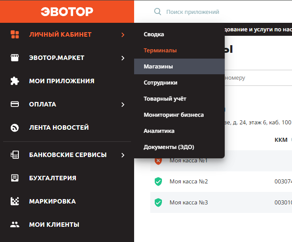Expand the Банковские сервисы chevron
This screenshot has width=292, height=242.
coord(123,155)
